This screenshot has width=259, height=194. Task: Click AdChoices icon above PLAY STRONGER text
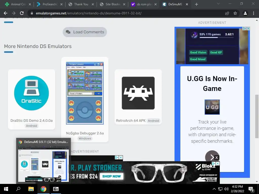click(117, 157)
